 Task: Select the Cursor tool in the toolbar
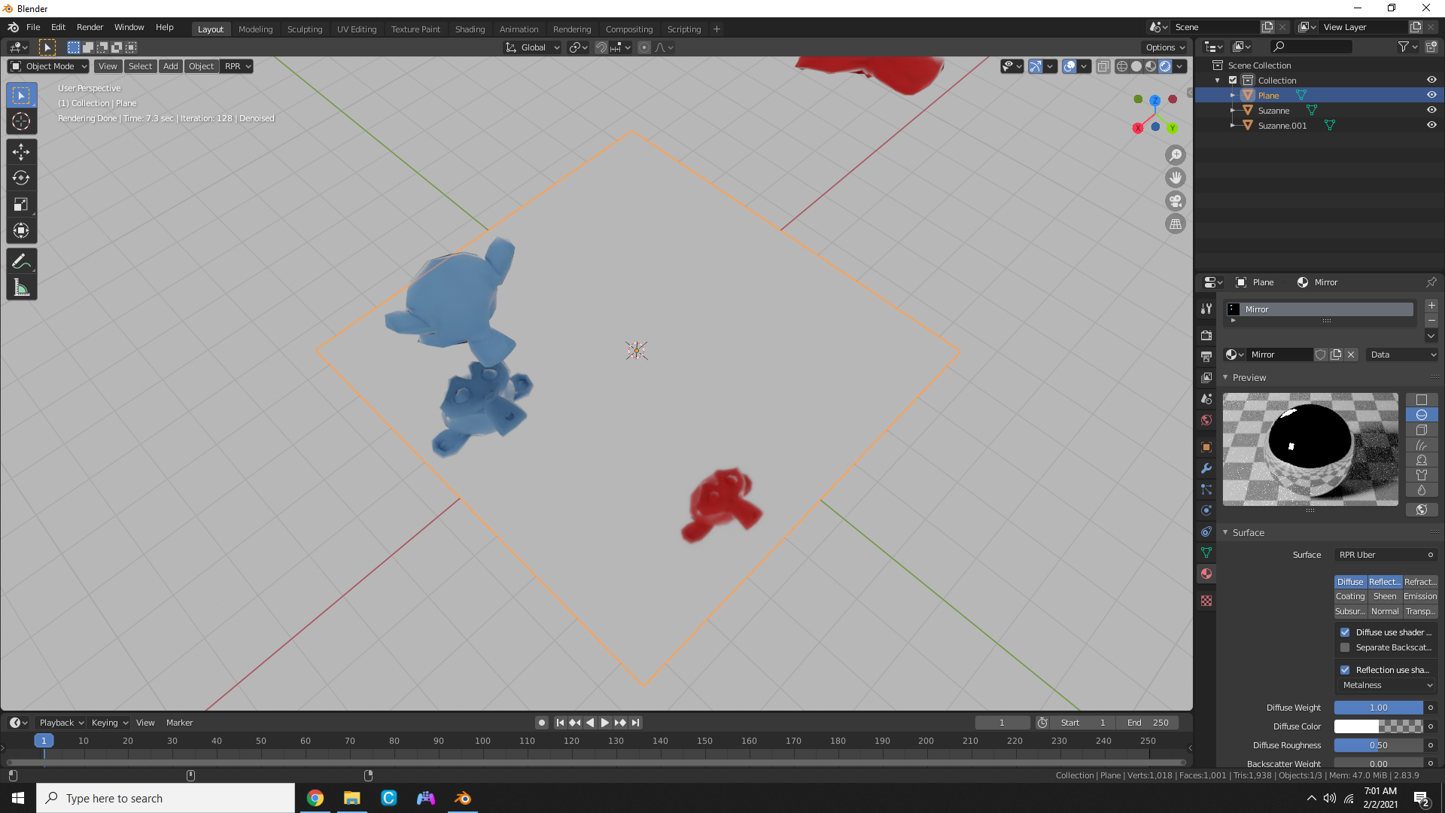21,121
